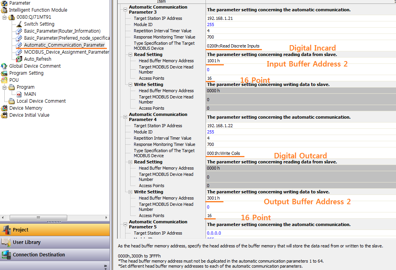Open the MAIN program icon
The width and height of the screenshot is (396, 270).
tap(20, 94)
